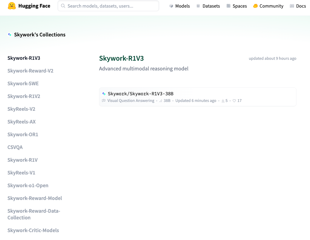The height and width of the screenshot is (240, 310).
Task: Click the Models cube icon in navbar
Action: pyautogui.click(x=171, y=6)
